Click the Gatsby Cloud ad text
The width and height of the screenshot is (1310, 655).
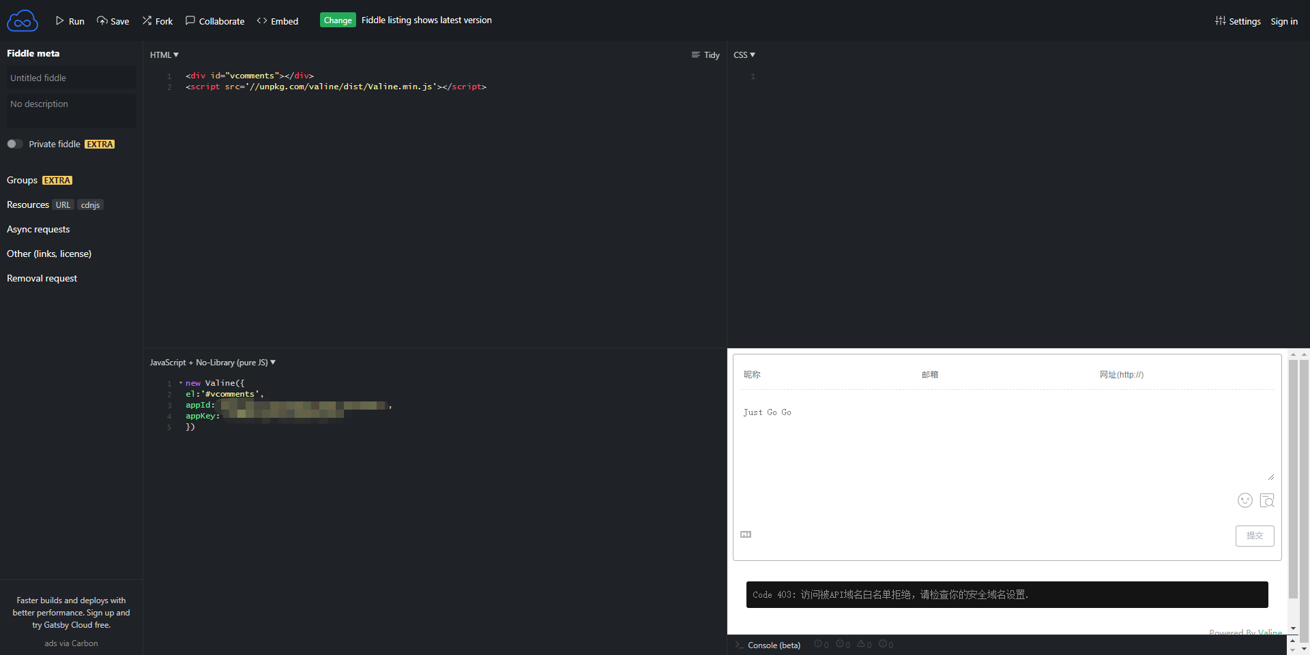pos(71,613)
